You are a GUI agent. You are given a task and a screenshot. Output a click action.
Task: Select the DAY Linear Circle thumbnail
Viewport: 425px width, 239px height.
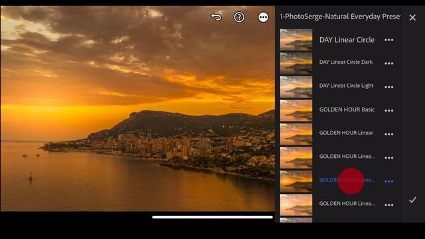(x=296, y=40)
